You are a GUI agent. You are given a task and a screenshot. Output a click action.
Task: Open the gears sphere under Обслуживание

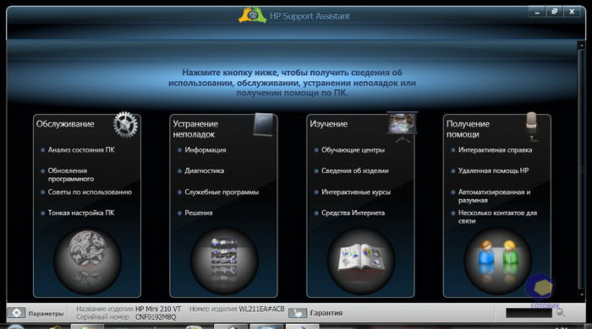[x=87, y=260]
